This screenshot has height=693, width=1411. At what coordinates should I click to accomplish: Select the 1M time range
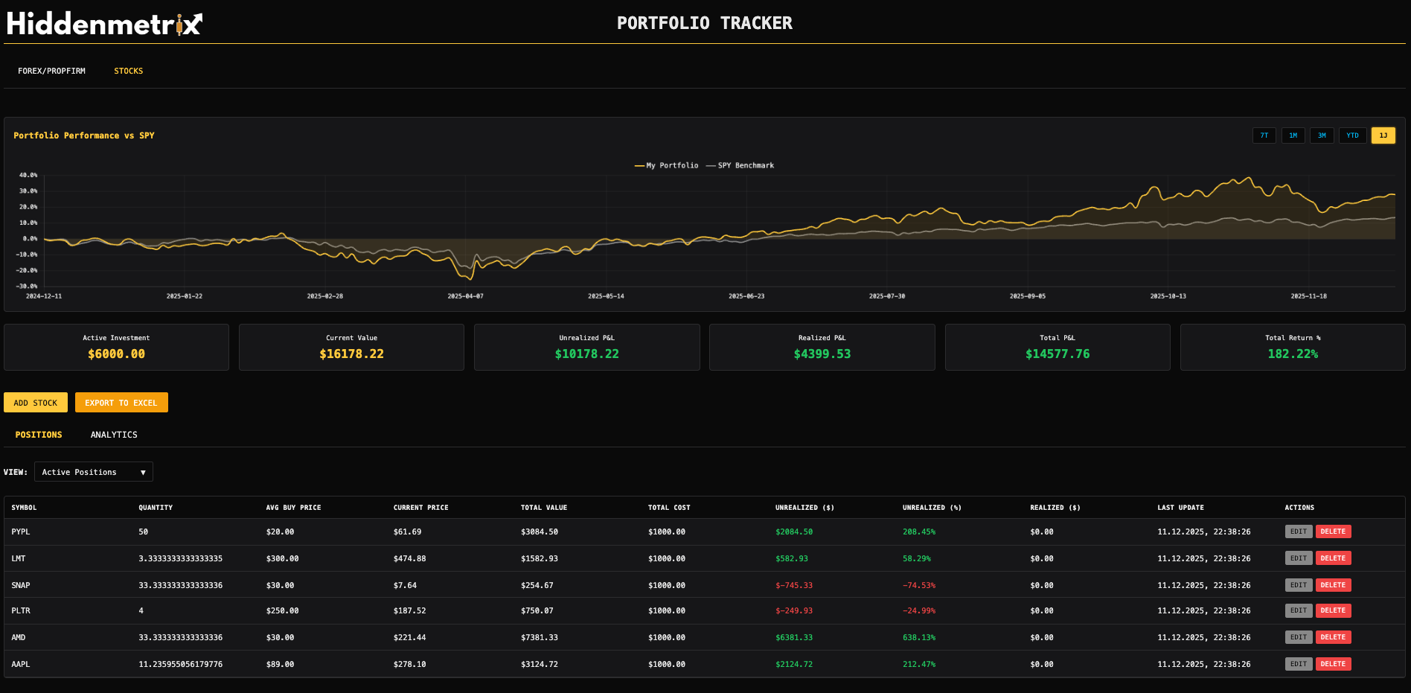point(1293,135)
